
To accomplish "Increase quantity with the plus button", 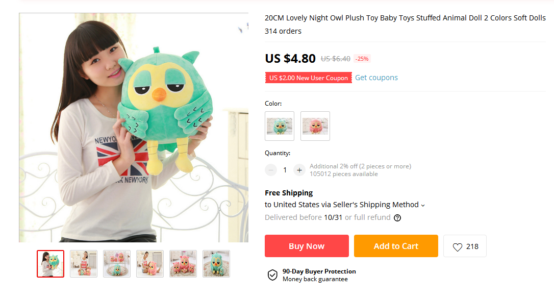I will pos(299,170).
